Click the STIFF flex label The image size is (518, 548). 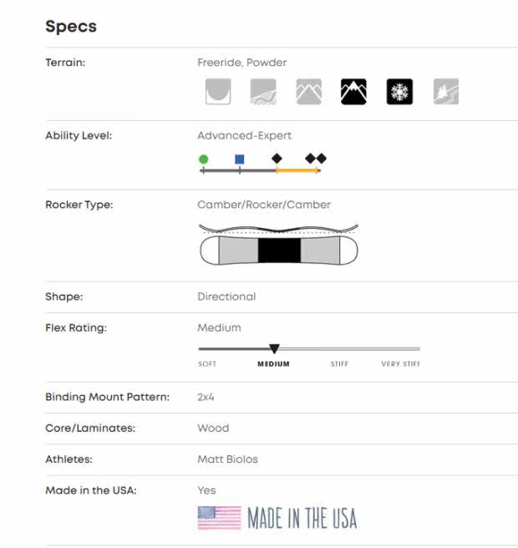tap(340, 364)
